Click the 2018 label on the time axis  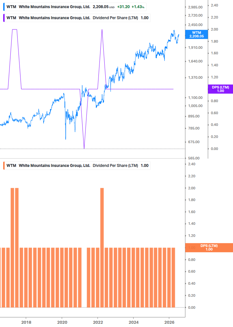point(26,322)
